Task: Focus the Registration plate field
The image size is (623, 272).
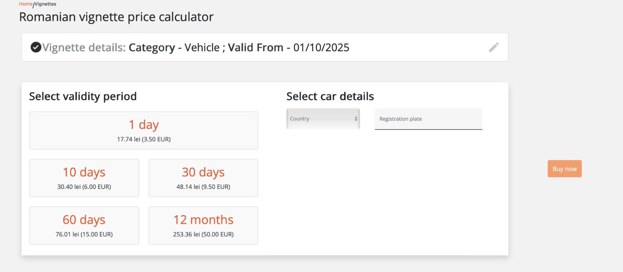Action: pyautogui.click(x=428, y=119)
